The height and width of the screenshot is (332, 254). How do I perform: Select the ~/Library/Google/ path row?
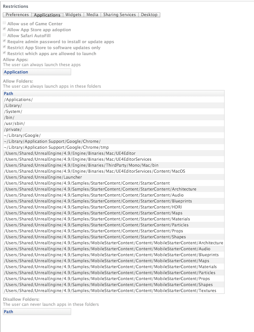pos(113,135)
